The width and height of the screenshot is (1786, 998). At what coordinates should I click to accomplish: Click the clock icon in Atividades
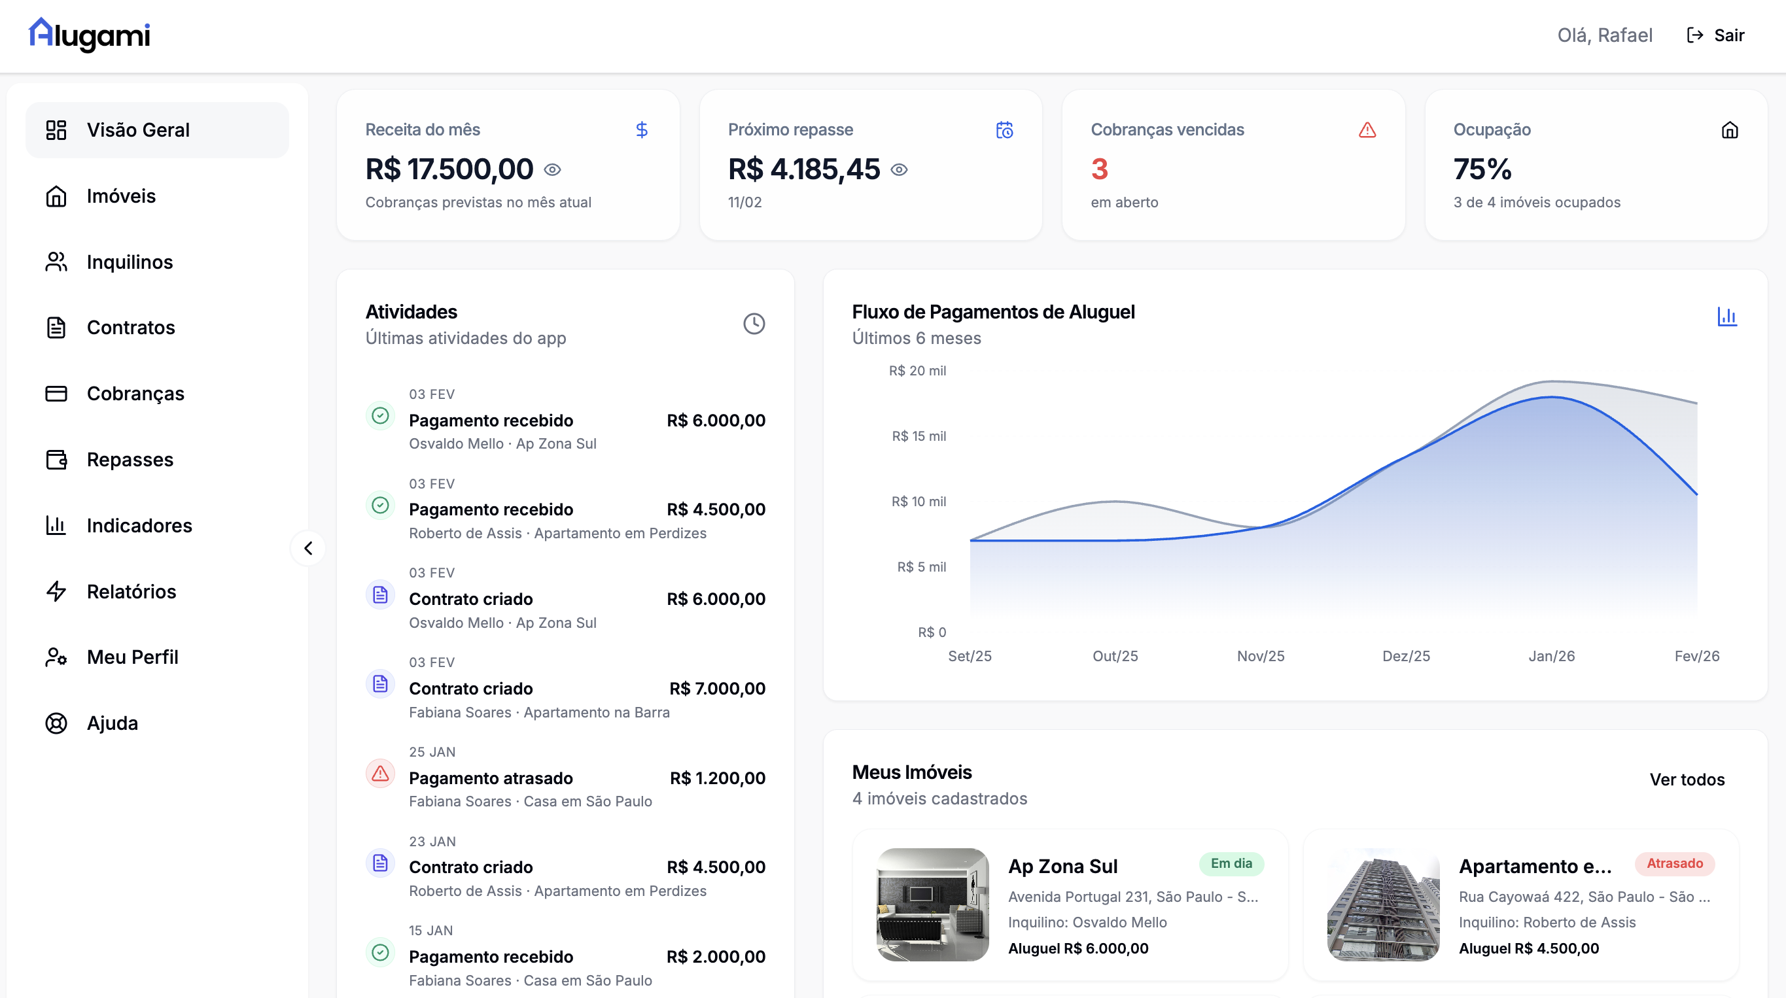pos(754,324)
